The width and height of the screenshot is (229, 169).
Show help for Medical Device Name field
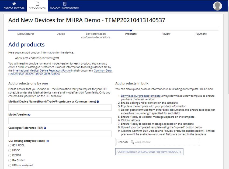pos(98,102)
